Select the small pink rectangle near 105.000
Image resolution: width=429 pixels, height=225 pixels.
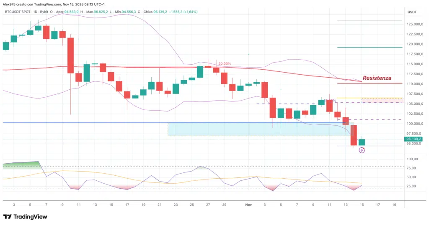click(381, 101)
